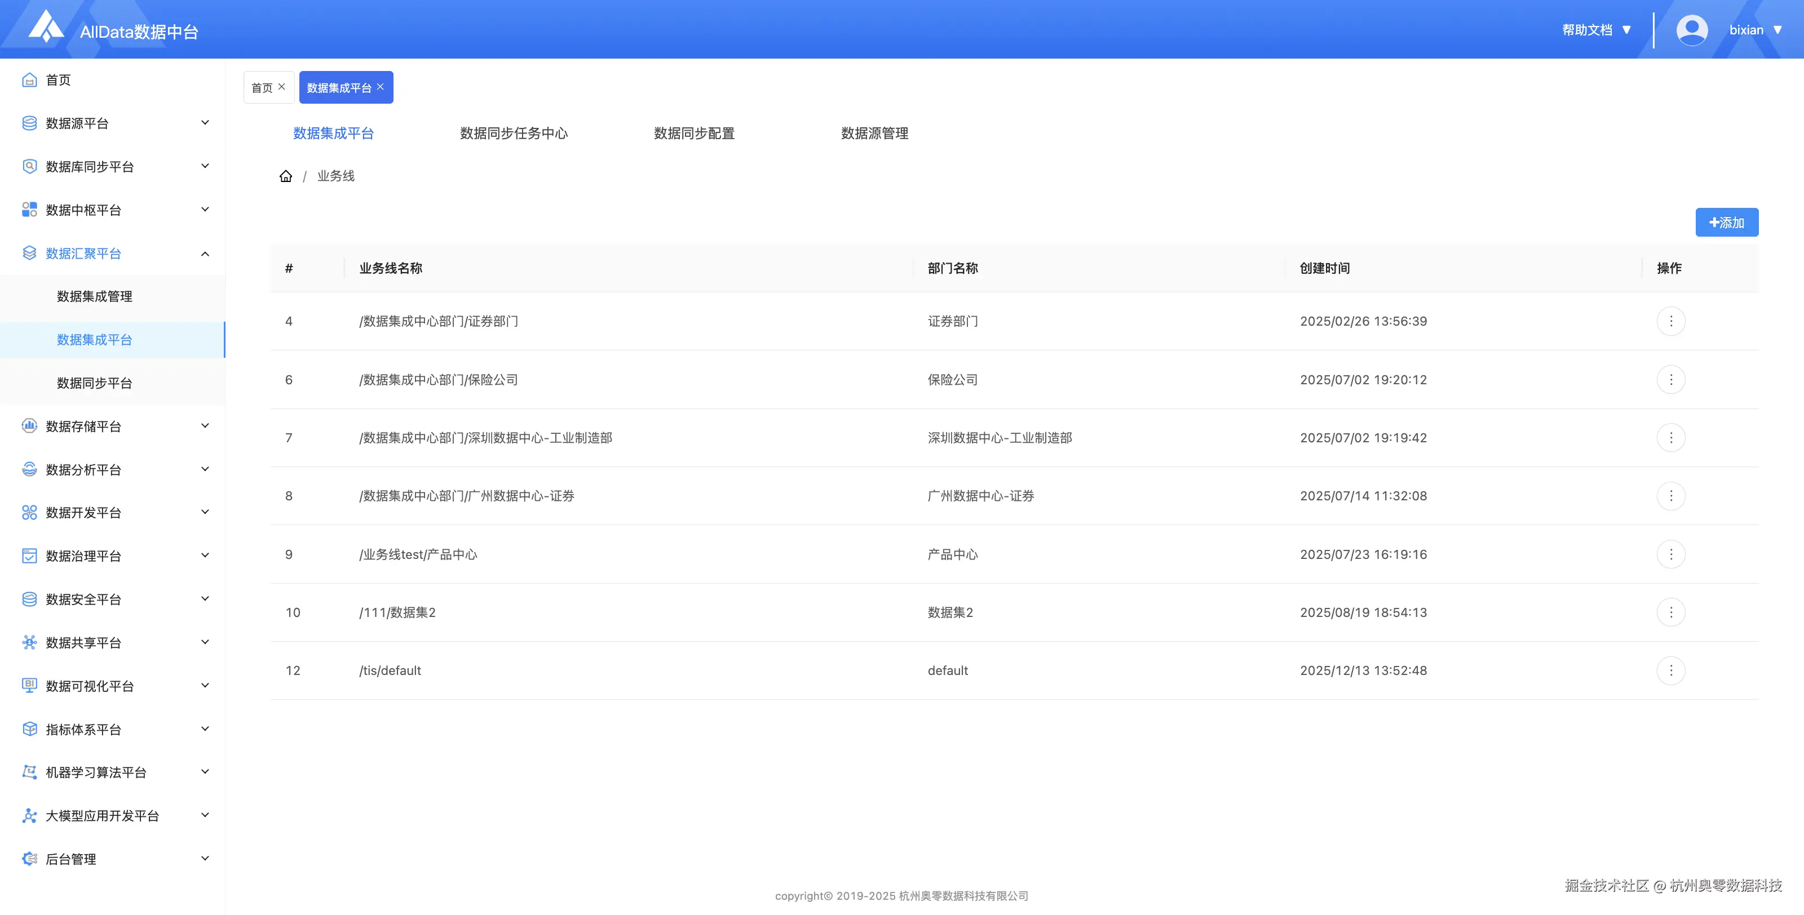Image resolution: width=1804 pixels, height=915 pixels.
Task: Click 数据可视化平台 BI monitor icon
Action: (x=29, y=685)
